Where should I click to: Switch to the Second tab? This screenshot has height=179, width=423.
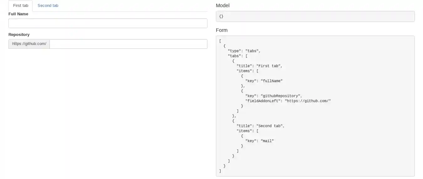pos(48,6)
